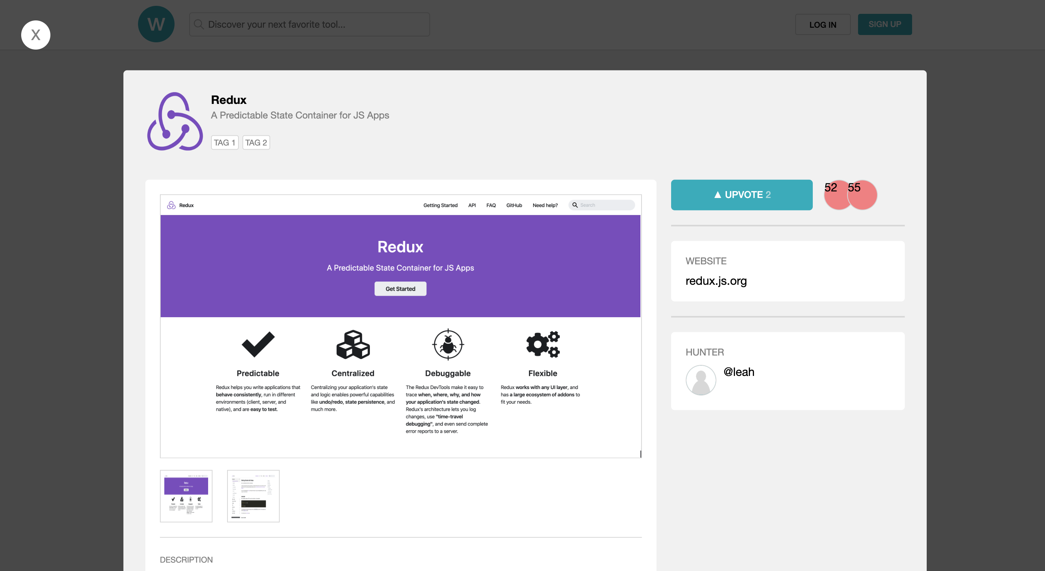Click the Flexible gears icon

pyautogui.click(x=543, y=344)
